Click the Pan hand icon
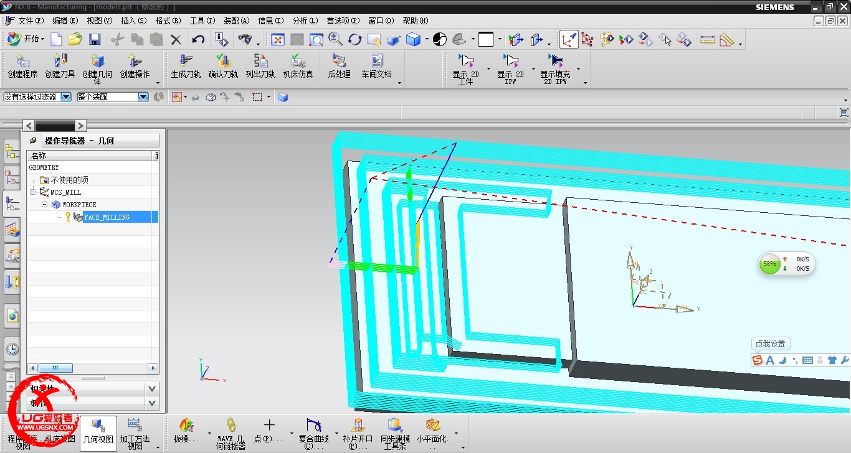 (x=374, y=39)
